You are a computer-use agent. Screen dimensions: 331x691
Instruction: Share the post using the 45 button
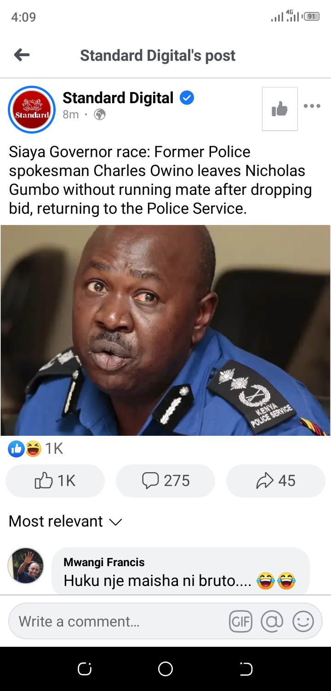[276, 481]
